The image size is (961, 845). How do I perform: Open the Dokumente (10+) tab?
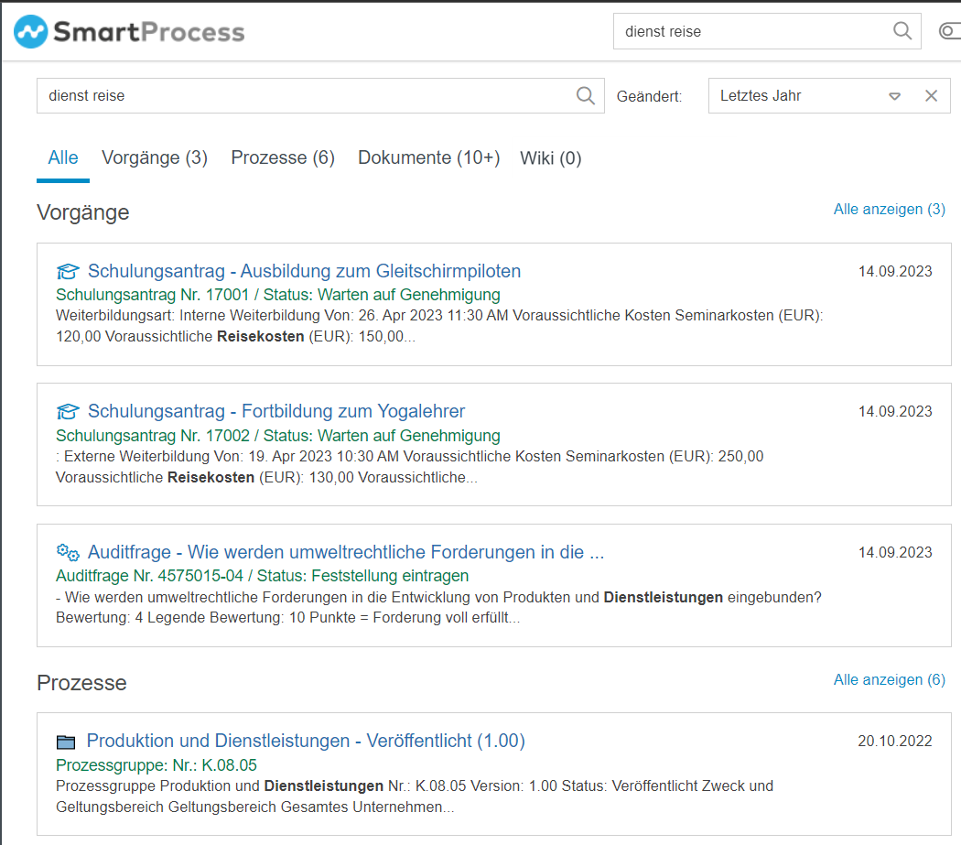tap(428, 157)
